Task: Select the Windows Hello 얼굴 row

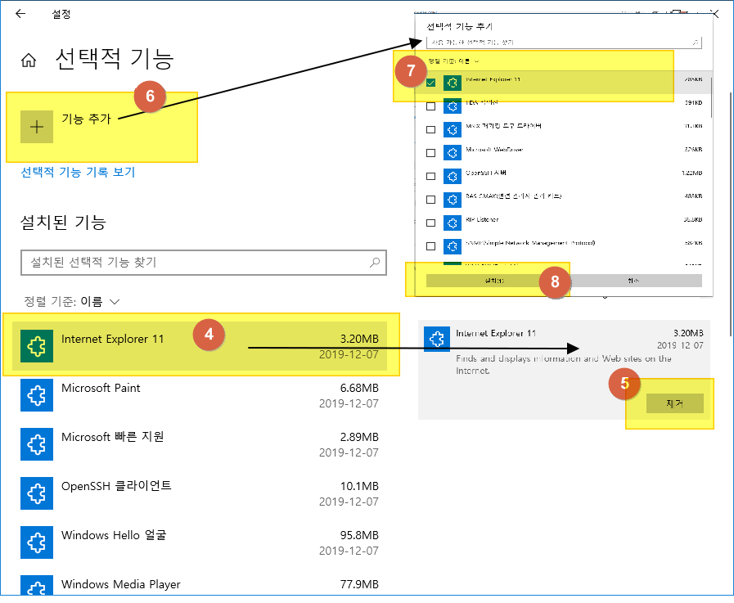Action: pyautogui.click(x=200, y=542)
